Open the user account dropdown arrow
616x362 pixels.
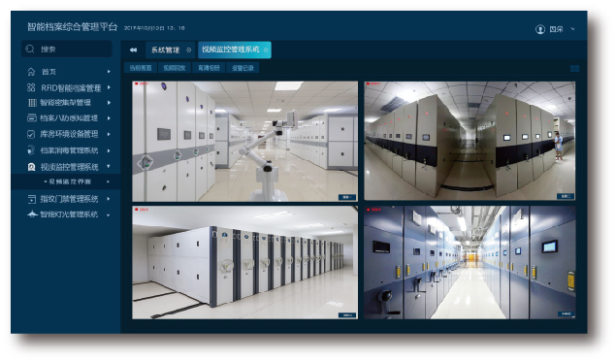[x=572, y=29]
